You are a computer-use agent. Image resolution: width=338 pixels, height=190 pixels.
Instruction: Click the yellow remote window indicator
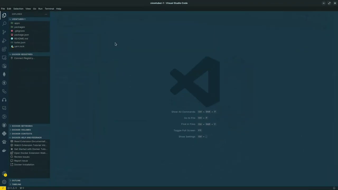point(3,188)
